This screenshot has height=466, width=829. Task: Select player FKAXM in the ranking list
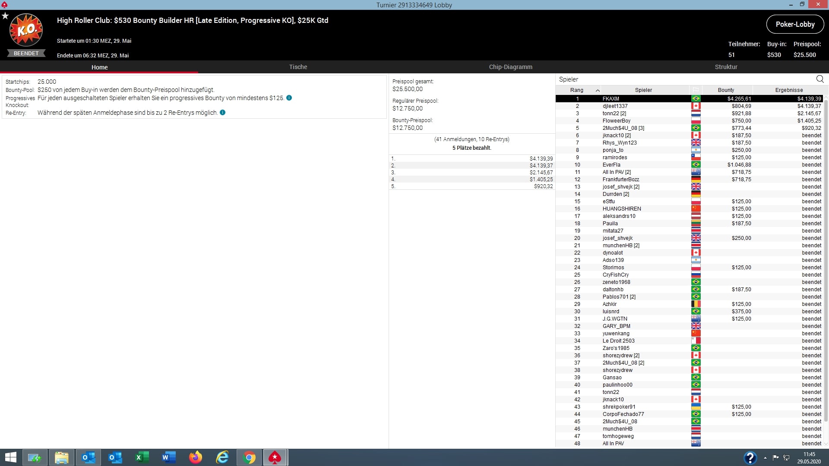[611, 99]
